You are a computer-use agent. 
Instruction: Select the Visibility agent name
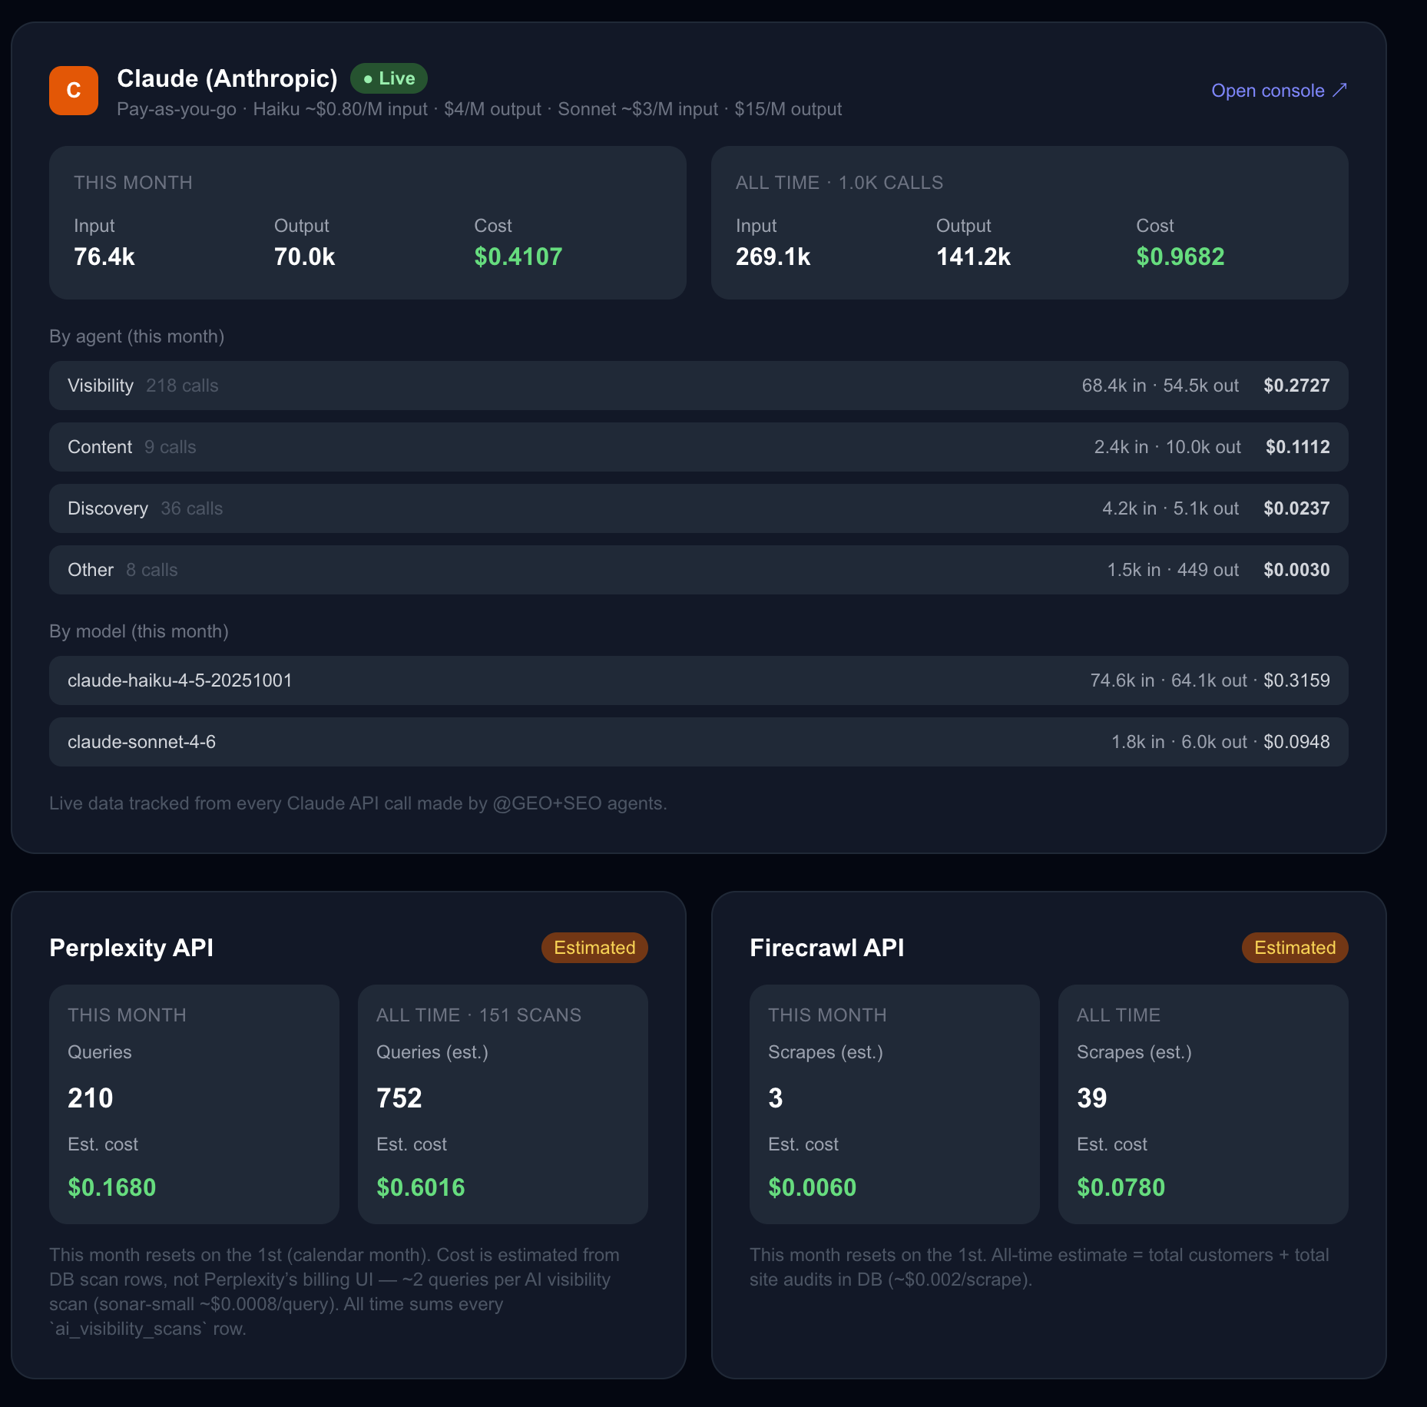coord(101,386)
